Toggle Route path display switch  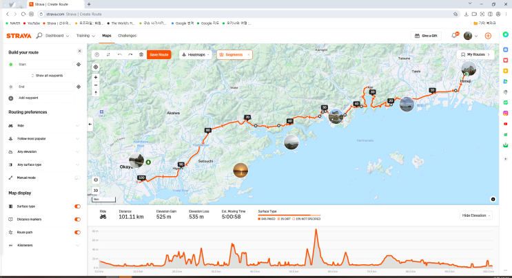pyautogui.click(x=77, y=233)
